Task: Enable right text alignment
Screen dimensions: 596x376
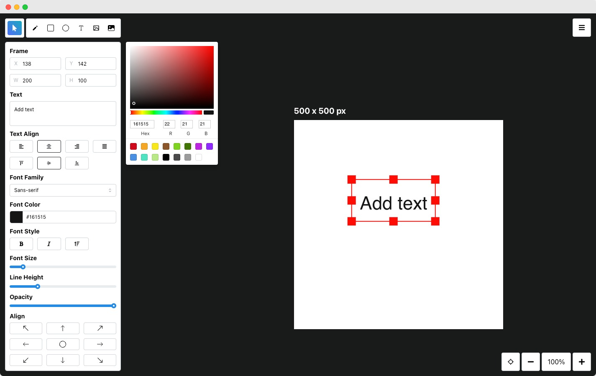Action: pyautogui.click(x=77, y=146)
